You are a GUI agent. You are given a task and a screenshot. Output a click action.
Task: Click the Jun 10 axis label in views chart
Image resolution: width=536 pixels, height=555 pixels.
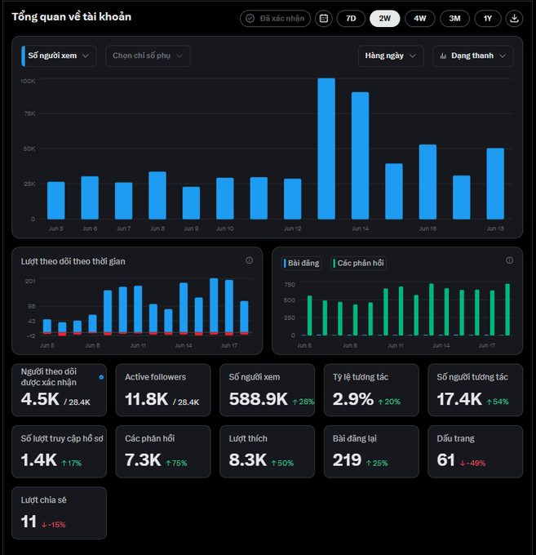click(x=225, y=229)
